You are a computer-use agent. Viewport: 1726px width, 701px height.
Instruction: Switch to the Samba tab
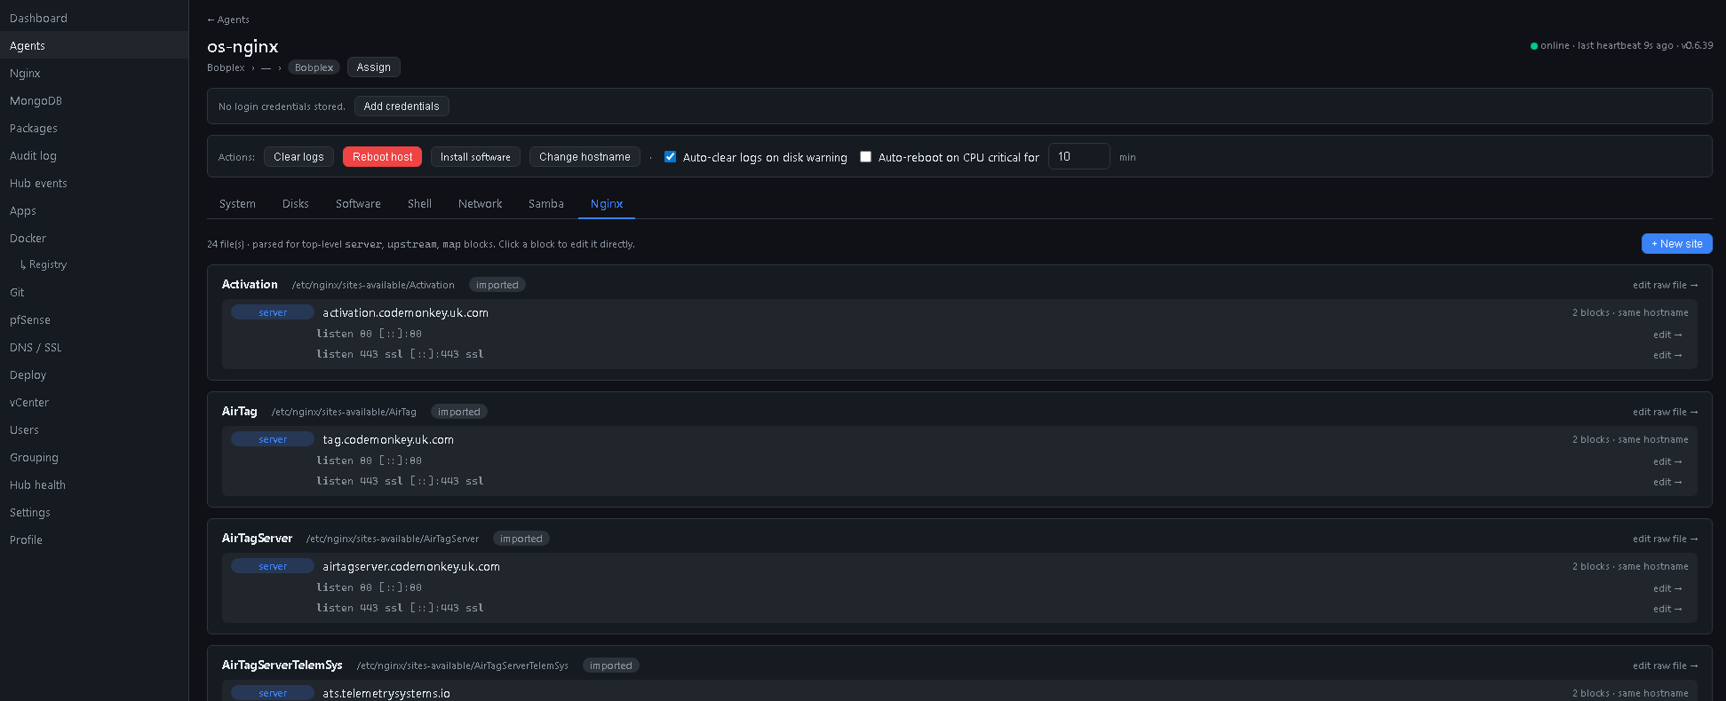pyautogui.click(x=546, y=204)
